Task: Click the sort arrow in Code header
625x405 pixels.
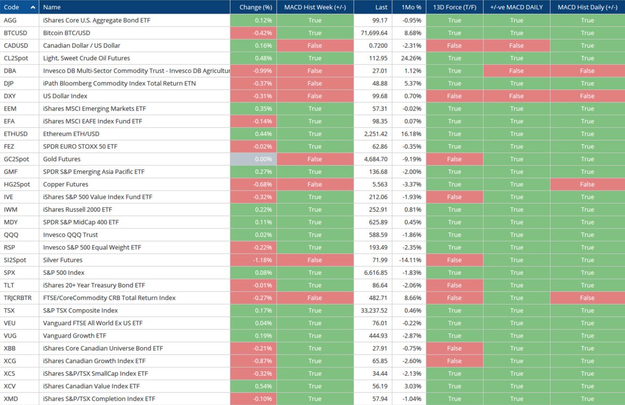Action: [x=33, y=7]
